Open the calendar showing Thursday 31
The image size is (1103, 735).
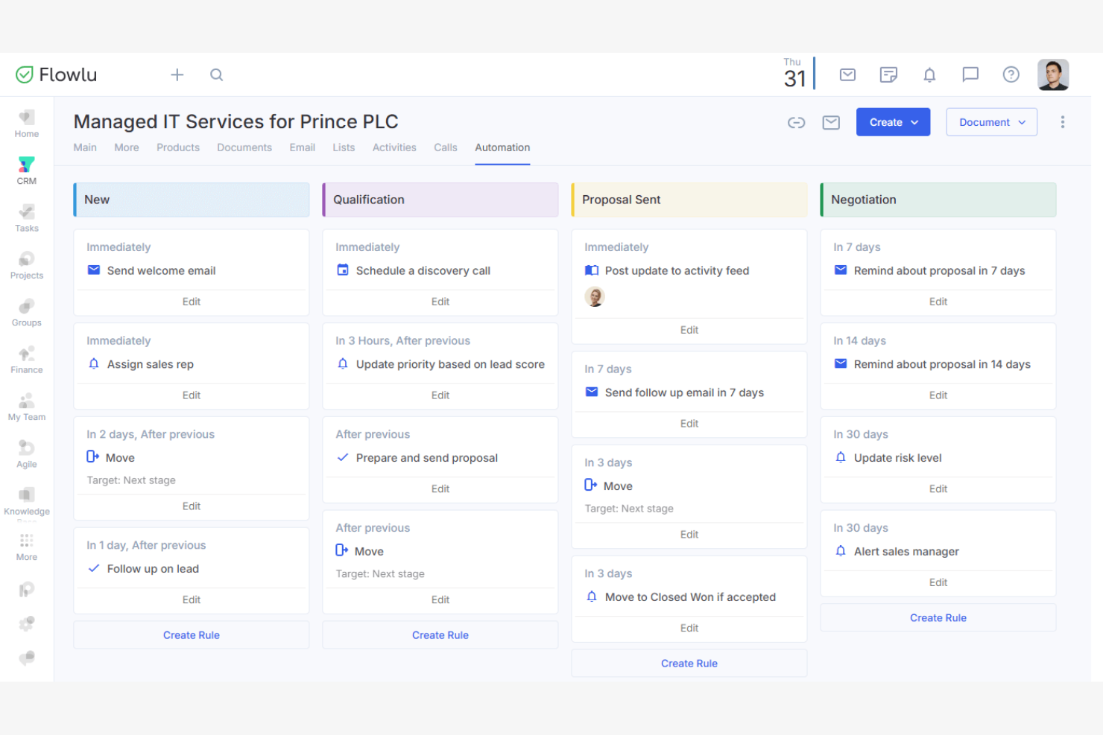pyautogui.click(x=794, y=73)
